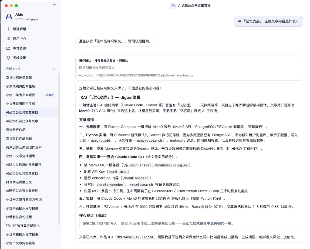This screenshot has height=249, width=310.
Task: Open conversation AI记忆机制公众号文章
Action: point(31,121)
